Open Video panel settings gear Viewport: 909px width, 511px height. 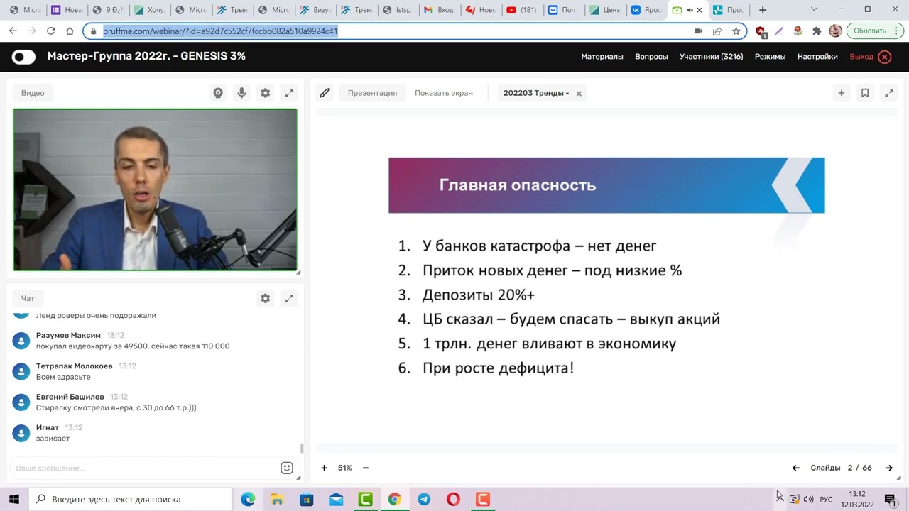[x=265, y=93]
